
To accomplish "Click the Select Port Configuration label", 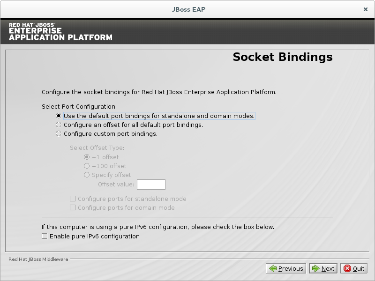I will pyautogui.click(x=79, y=106).
